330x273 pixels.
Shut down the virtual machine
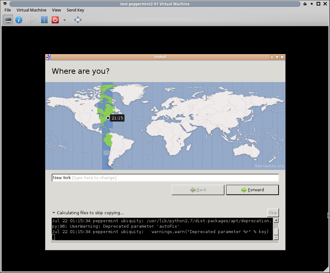(x=55, y=20)
